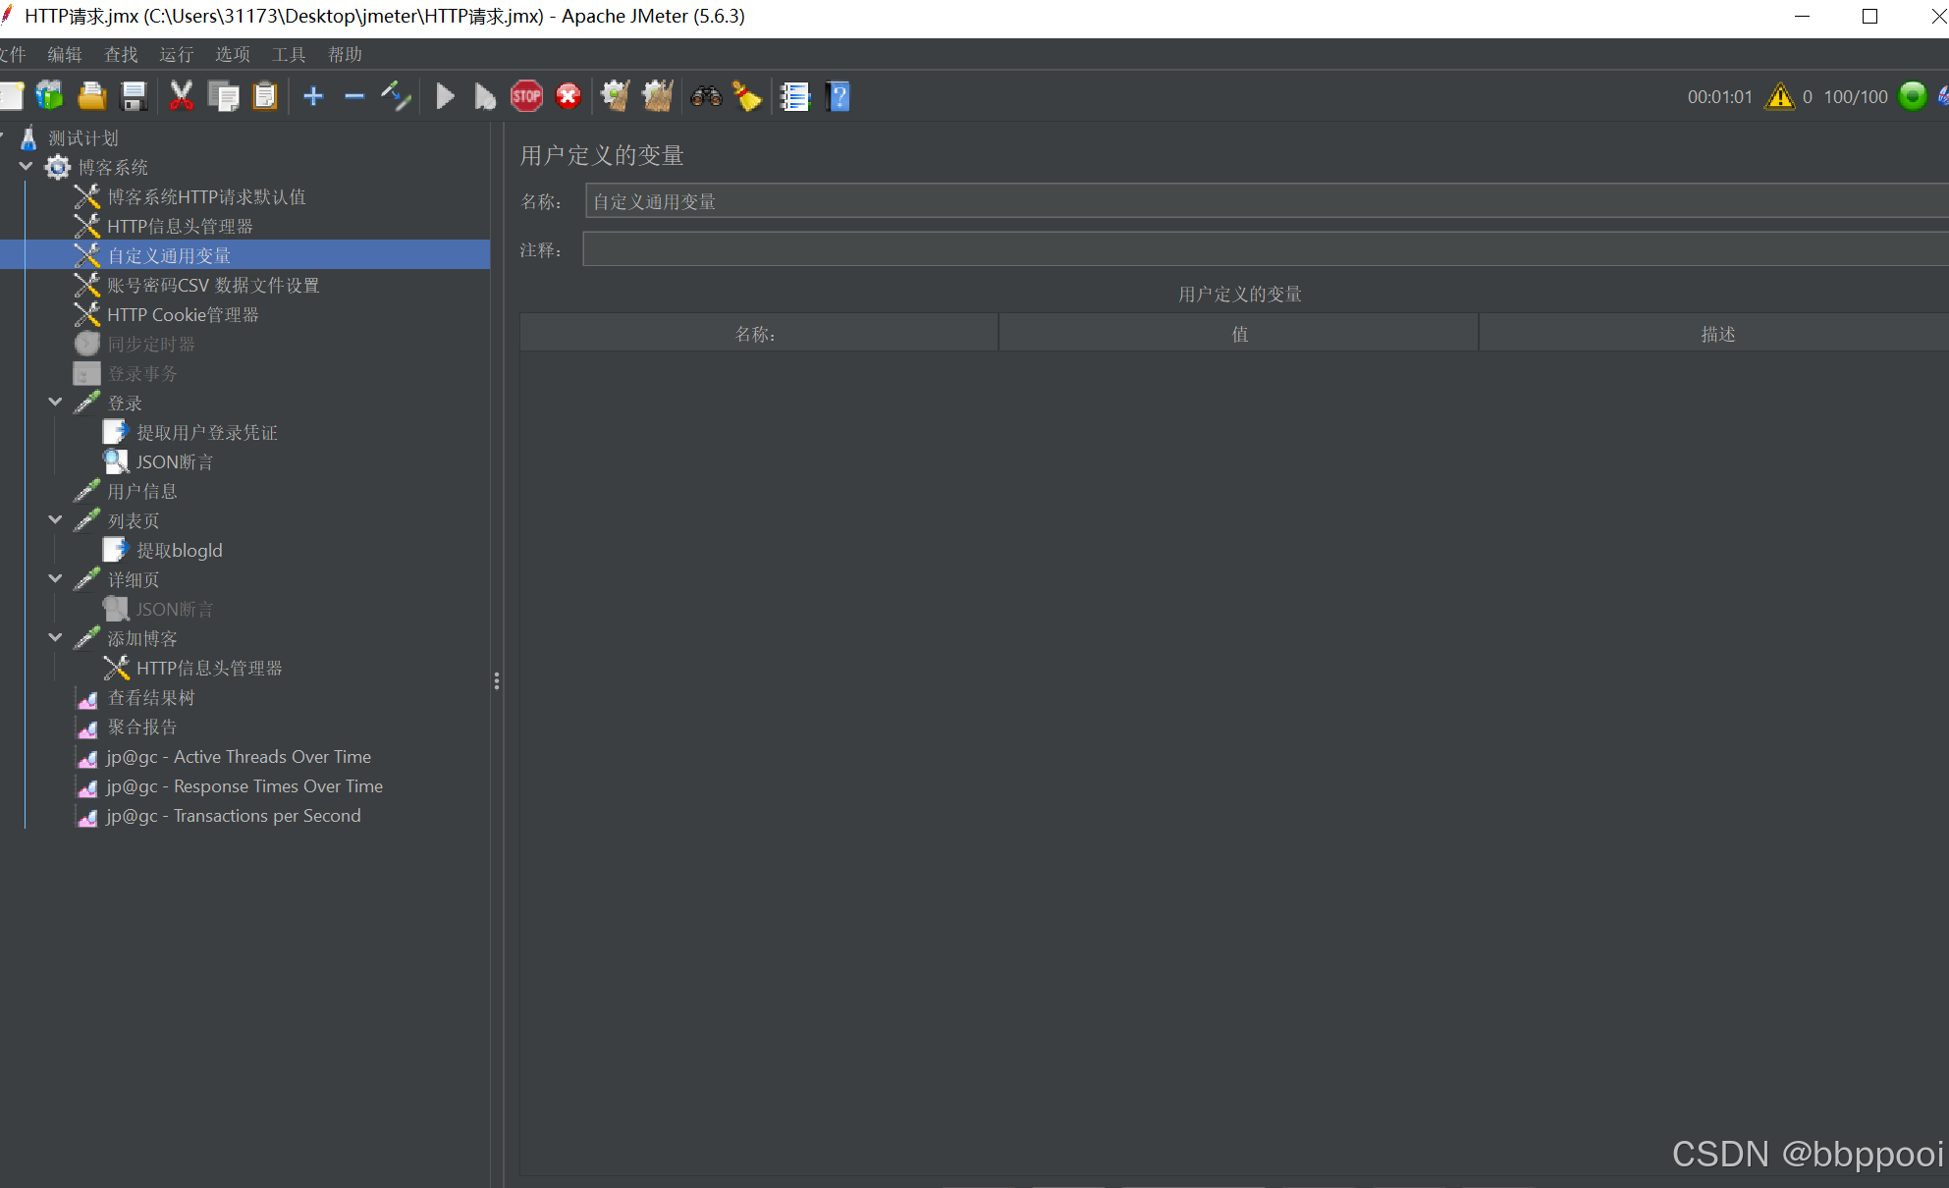The width and height of the screenshot is (1949, 1188).
Task: Click the Toggle enable/disable toolbar icon
Action: pyautogui.click(x=396, y=96)
